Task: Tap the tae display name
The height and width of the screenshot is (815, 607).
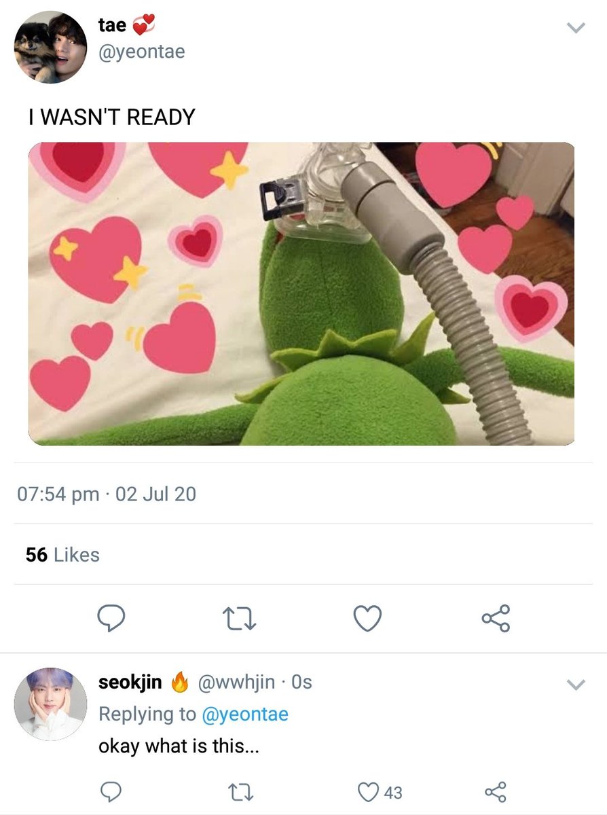Action: (112, 25)
